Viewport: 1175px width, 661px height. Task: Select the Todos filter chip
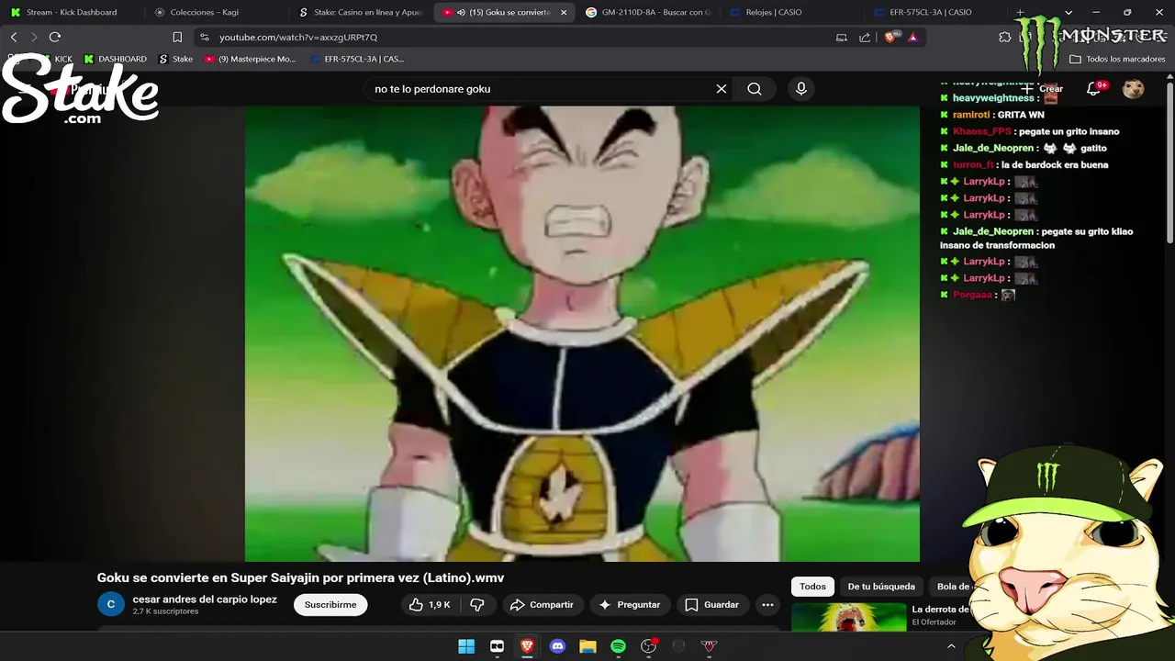812,587
